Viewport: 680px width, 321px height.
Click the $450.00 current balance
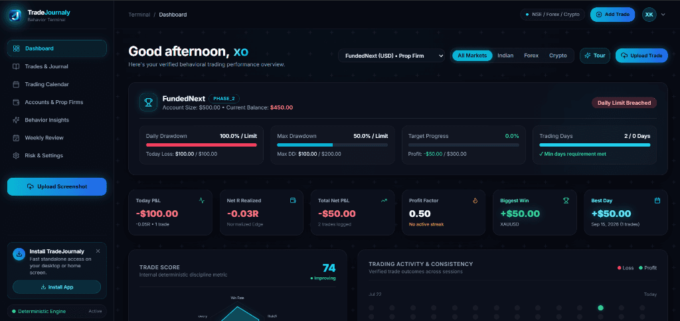point(282,107)
